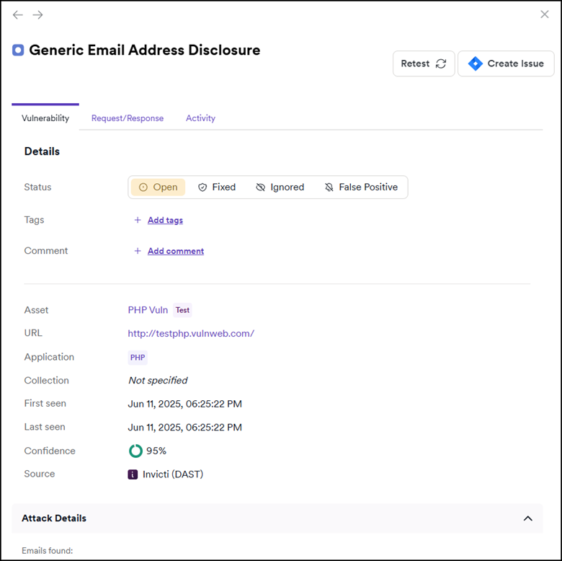Click the PHP application tag
This screenshot has width=562, height=561.
coord(138,358)
